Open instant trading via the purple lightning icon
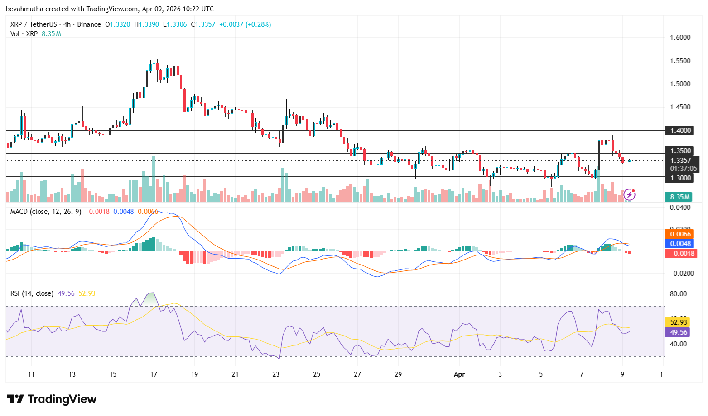Screen dimensions: 708x416 [630, 194]
